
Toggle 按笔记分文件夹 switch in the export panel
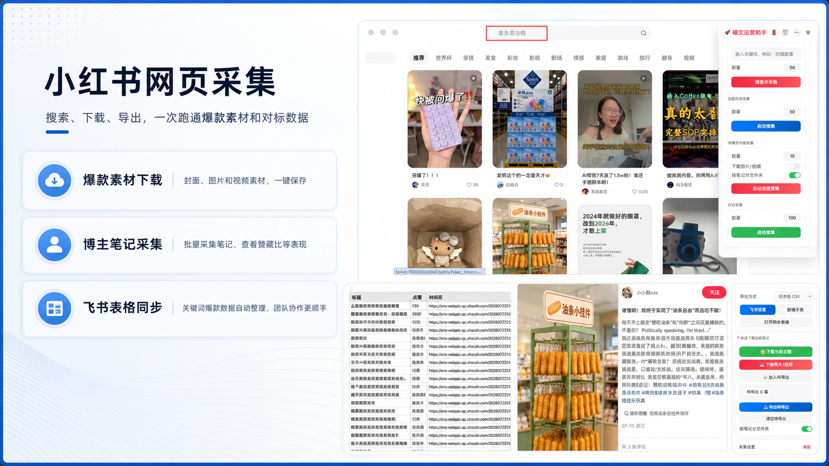pos(807,429)
